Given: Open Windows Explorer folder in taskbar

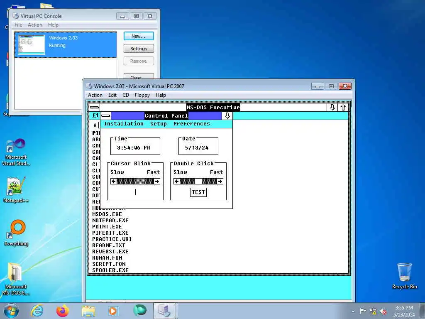Looking at the screenshot, I should coord(88,311).
